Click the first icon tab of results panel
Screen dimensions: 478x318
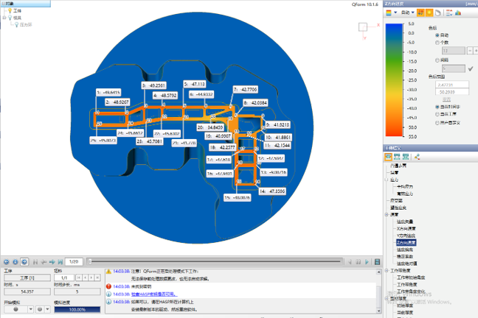point(389,156)
